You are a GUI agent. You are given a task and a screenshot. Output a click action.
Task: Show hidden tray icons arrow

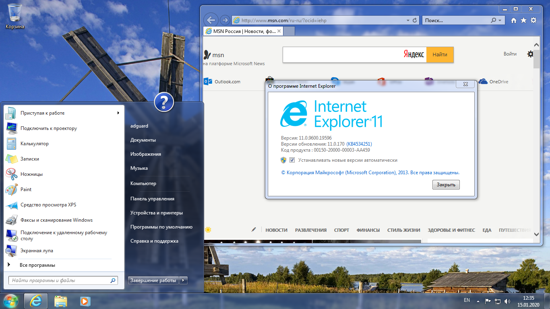478,301
